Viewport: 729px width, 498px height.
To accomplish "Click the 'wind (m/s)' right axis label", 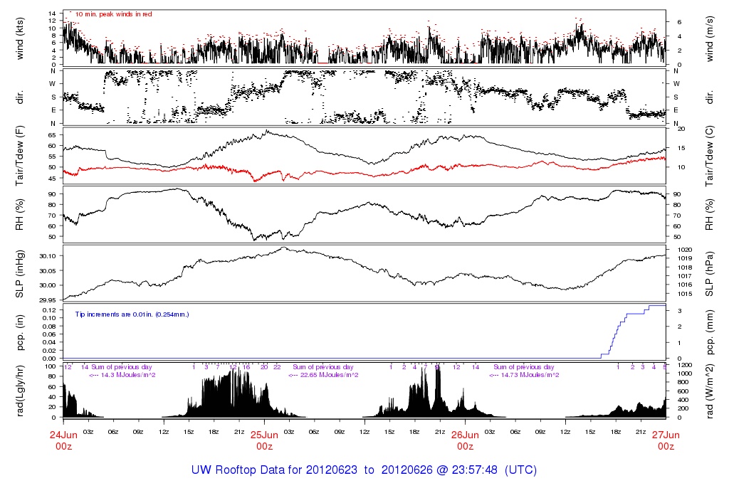I will pyautogui.click(x=710, y=38).
